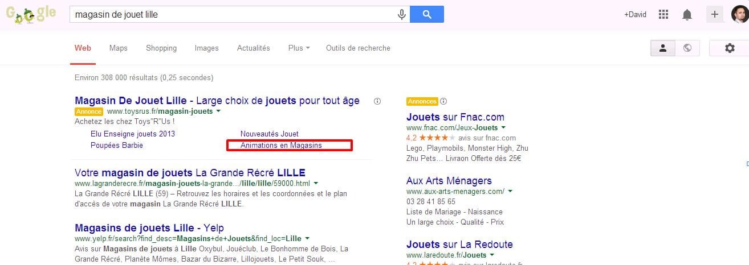
Task: Click the yellow Annonce label on Toys R Us ad
Action: click(x=89, y=111)
